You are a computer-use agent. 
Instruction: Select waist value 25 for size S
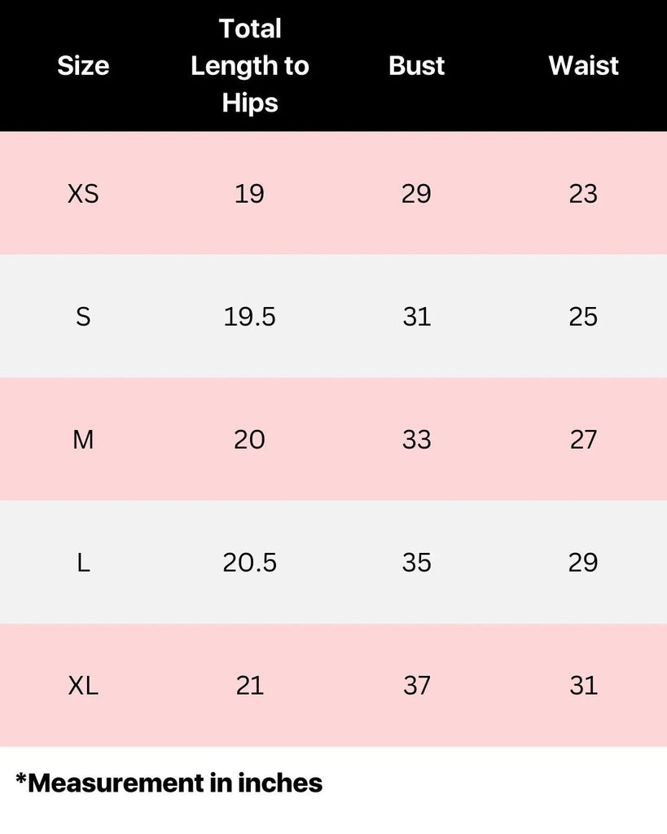point(583,317)
